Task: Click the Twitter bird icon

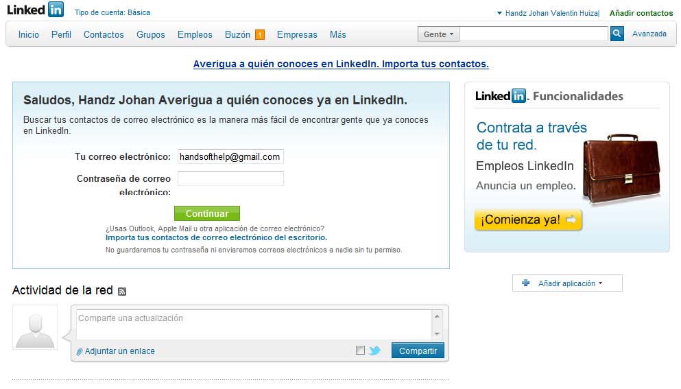Action: [374, 351]
